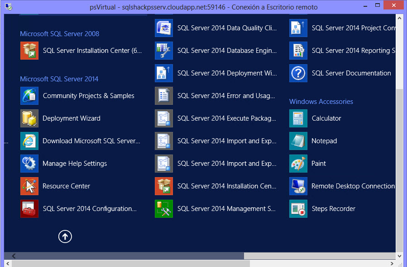Open SQL Server 2014 Error and Usage icon
Image resolution: width=407 pixels, height=267 pixels.
click(164, 96)
